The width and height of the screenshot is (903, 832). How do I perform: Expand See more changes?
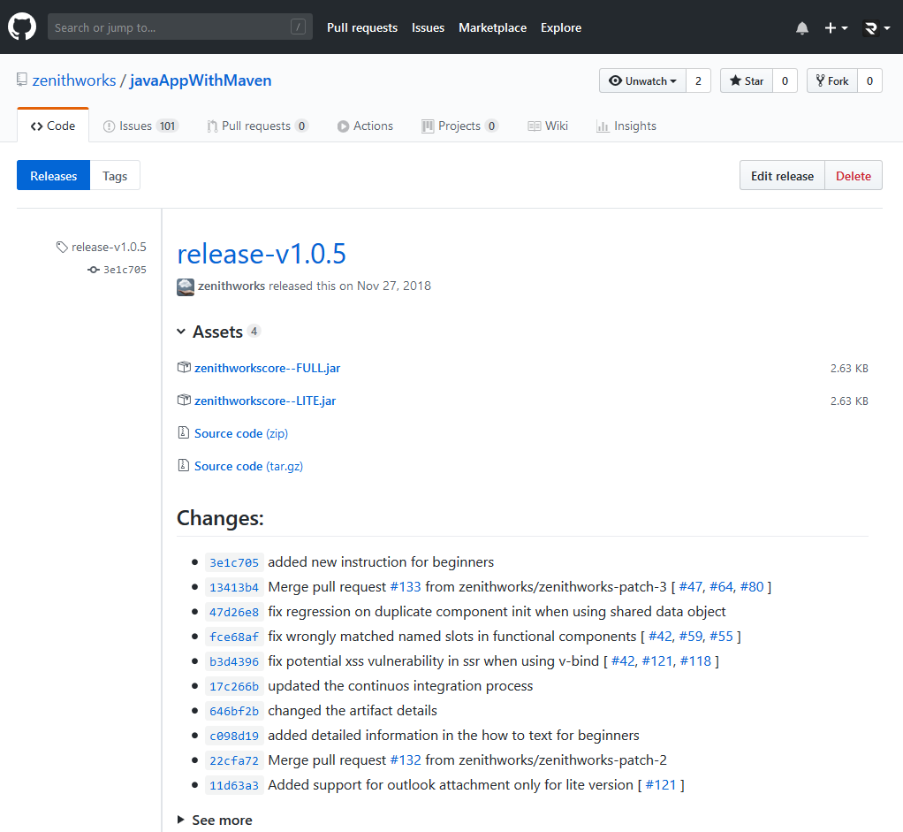215,820
